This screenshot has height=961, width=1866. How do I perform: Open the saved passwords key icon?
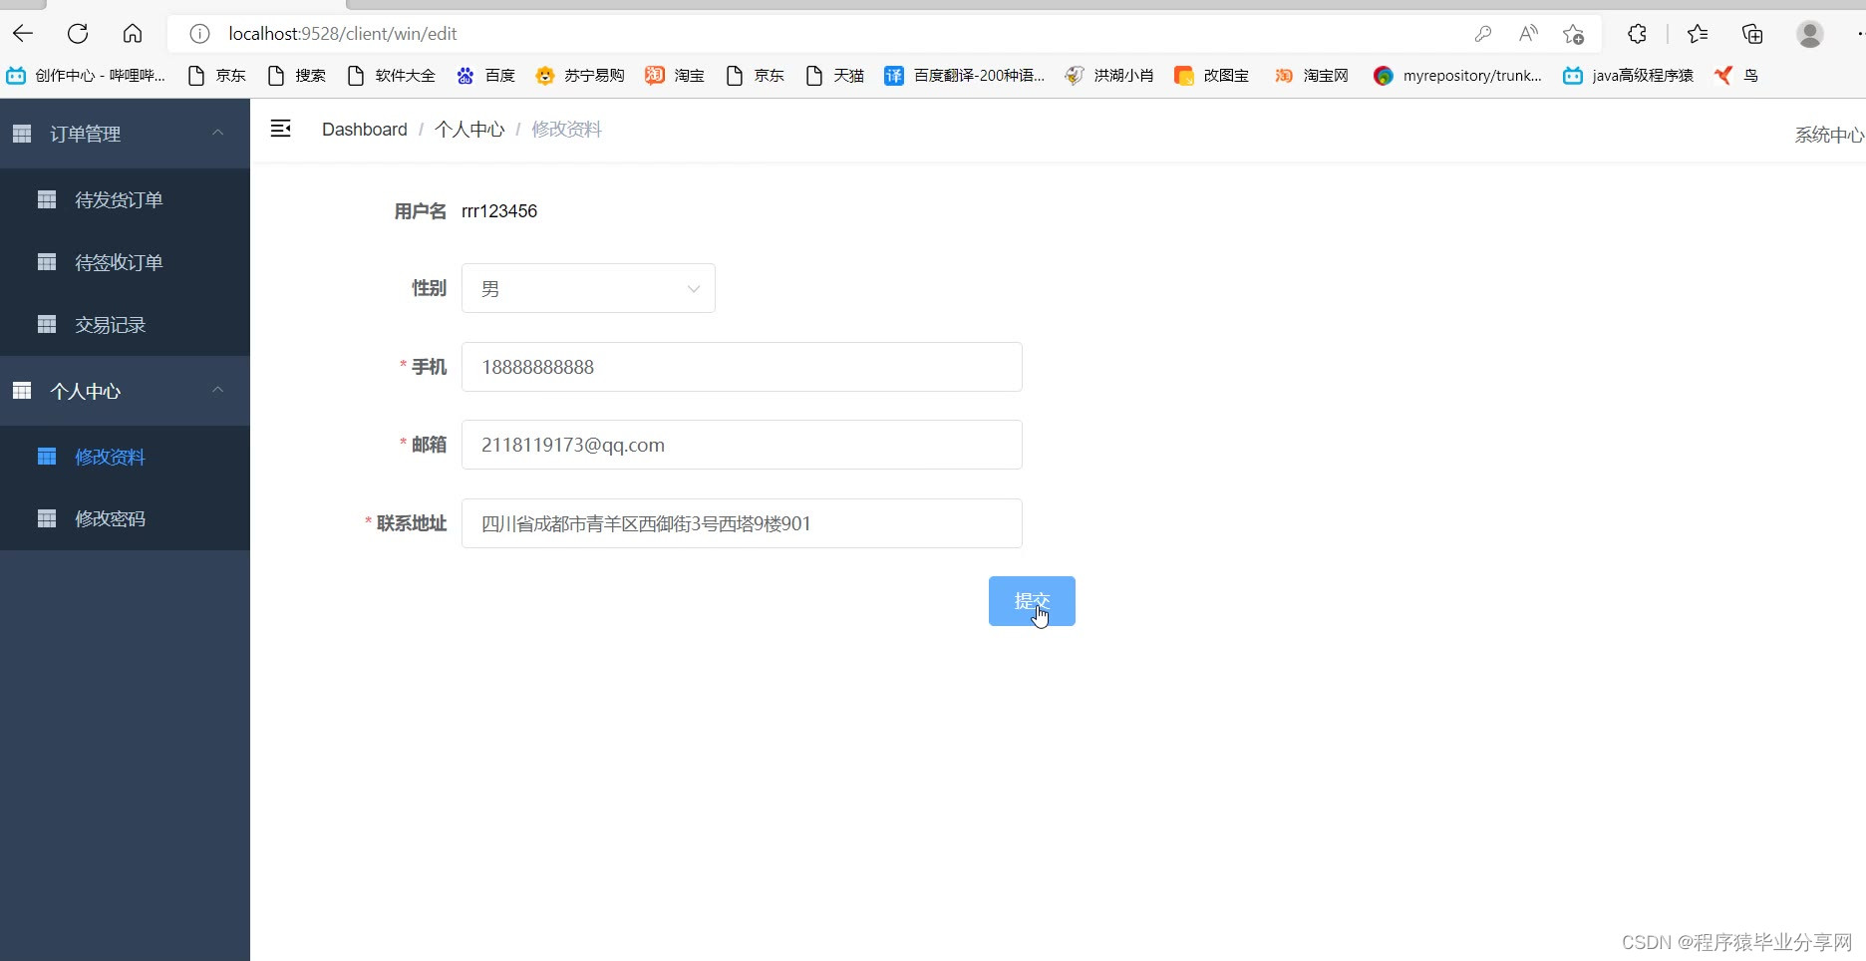pyautogui.click(x=1482, y=34)
